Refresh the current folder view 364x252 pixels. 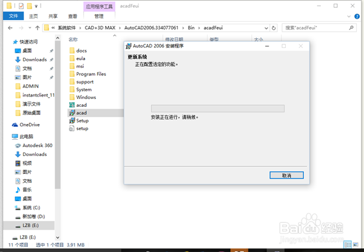[274, 28]
